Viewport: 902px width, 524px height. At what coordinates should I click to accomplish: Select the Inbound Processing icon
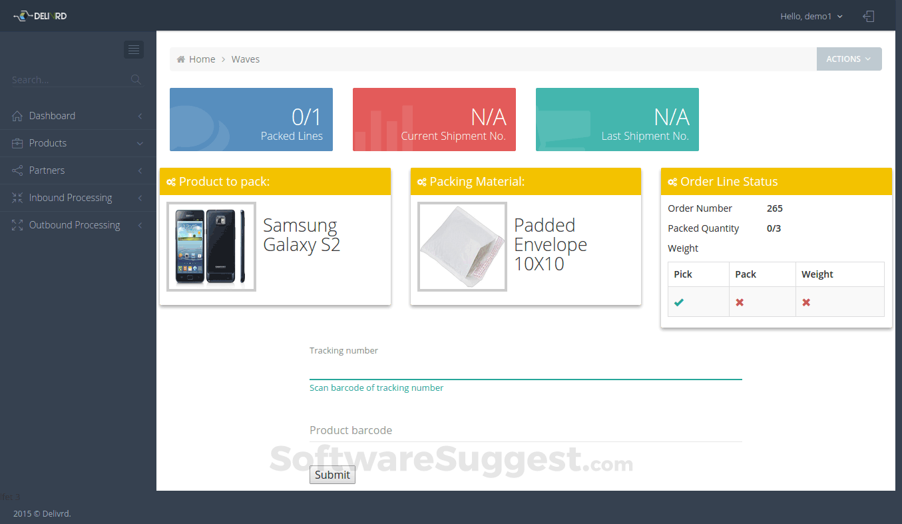[x=16, y=197]
